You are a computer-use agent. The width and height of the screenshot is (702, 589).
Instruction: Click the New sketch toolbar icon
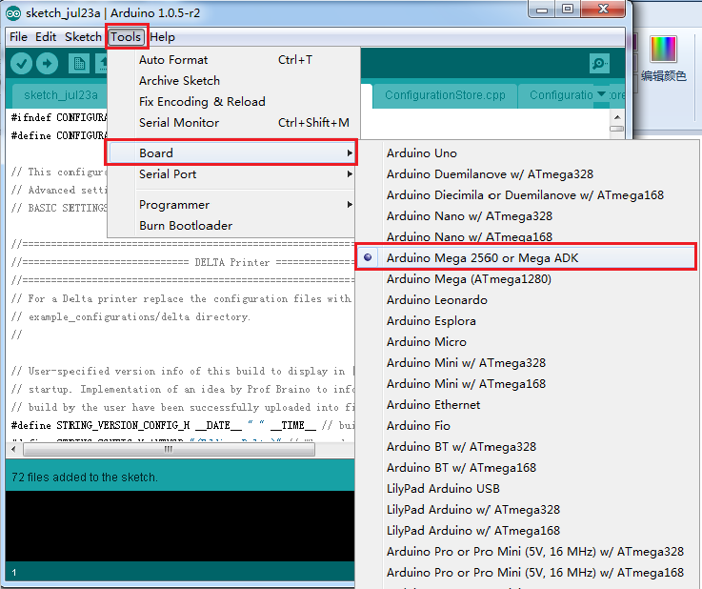coord(79,64)
